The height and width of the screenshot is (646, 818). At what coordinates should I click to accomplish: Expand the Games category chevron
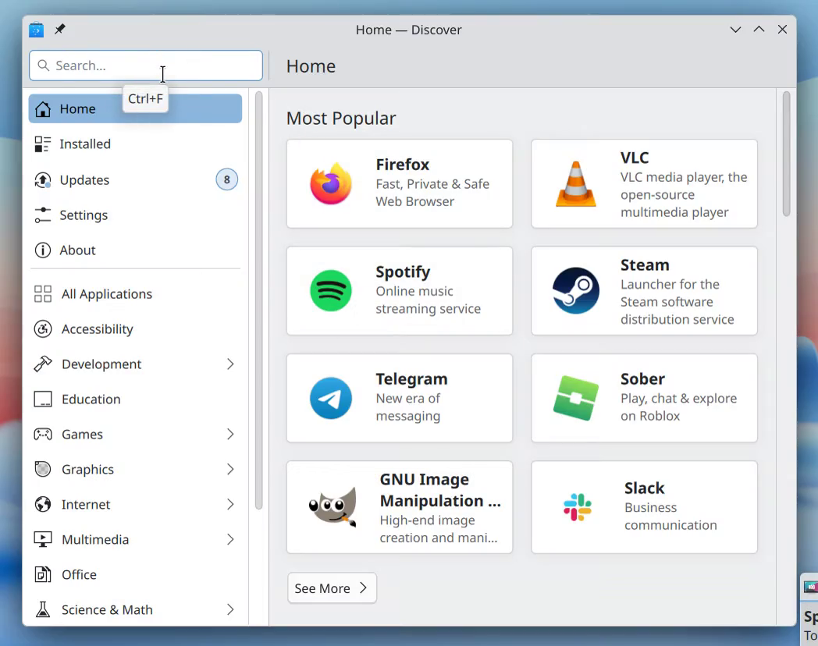click(x=230, y=435)
